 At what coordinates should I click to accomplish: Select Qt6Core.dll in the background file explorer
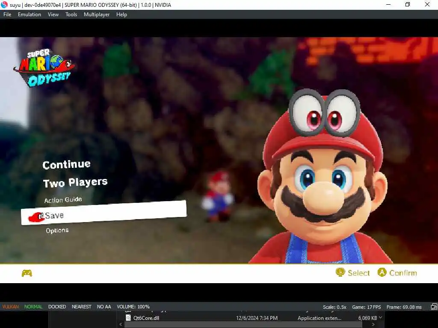coord(146,318)
